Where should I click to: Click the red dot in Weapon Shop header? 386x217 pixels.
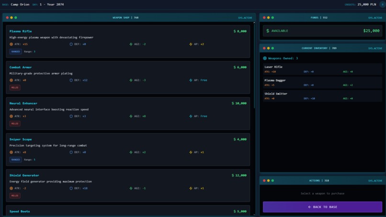click(x=7, y=18)
